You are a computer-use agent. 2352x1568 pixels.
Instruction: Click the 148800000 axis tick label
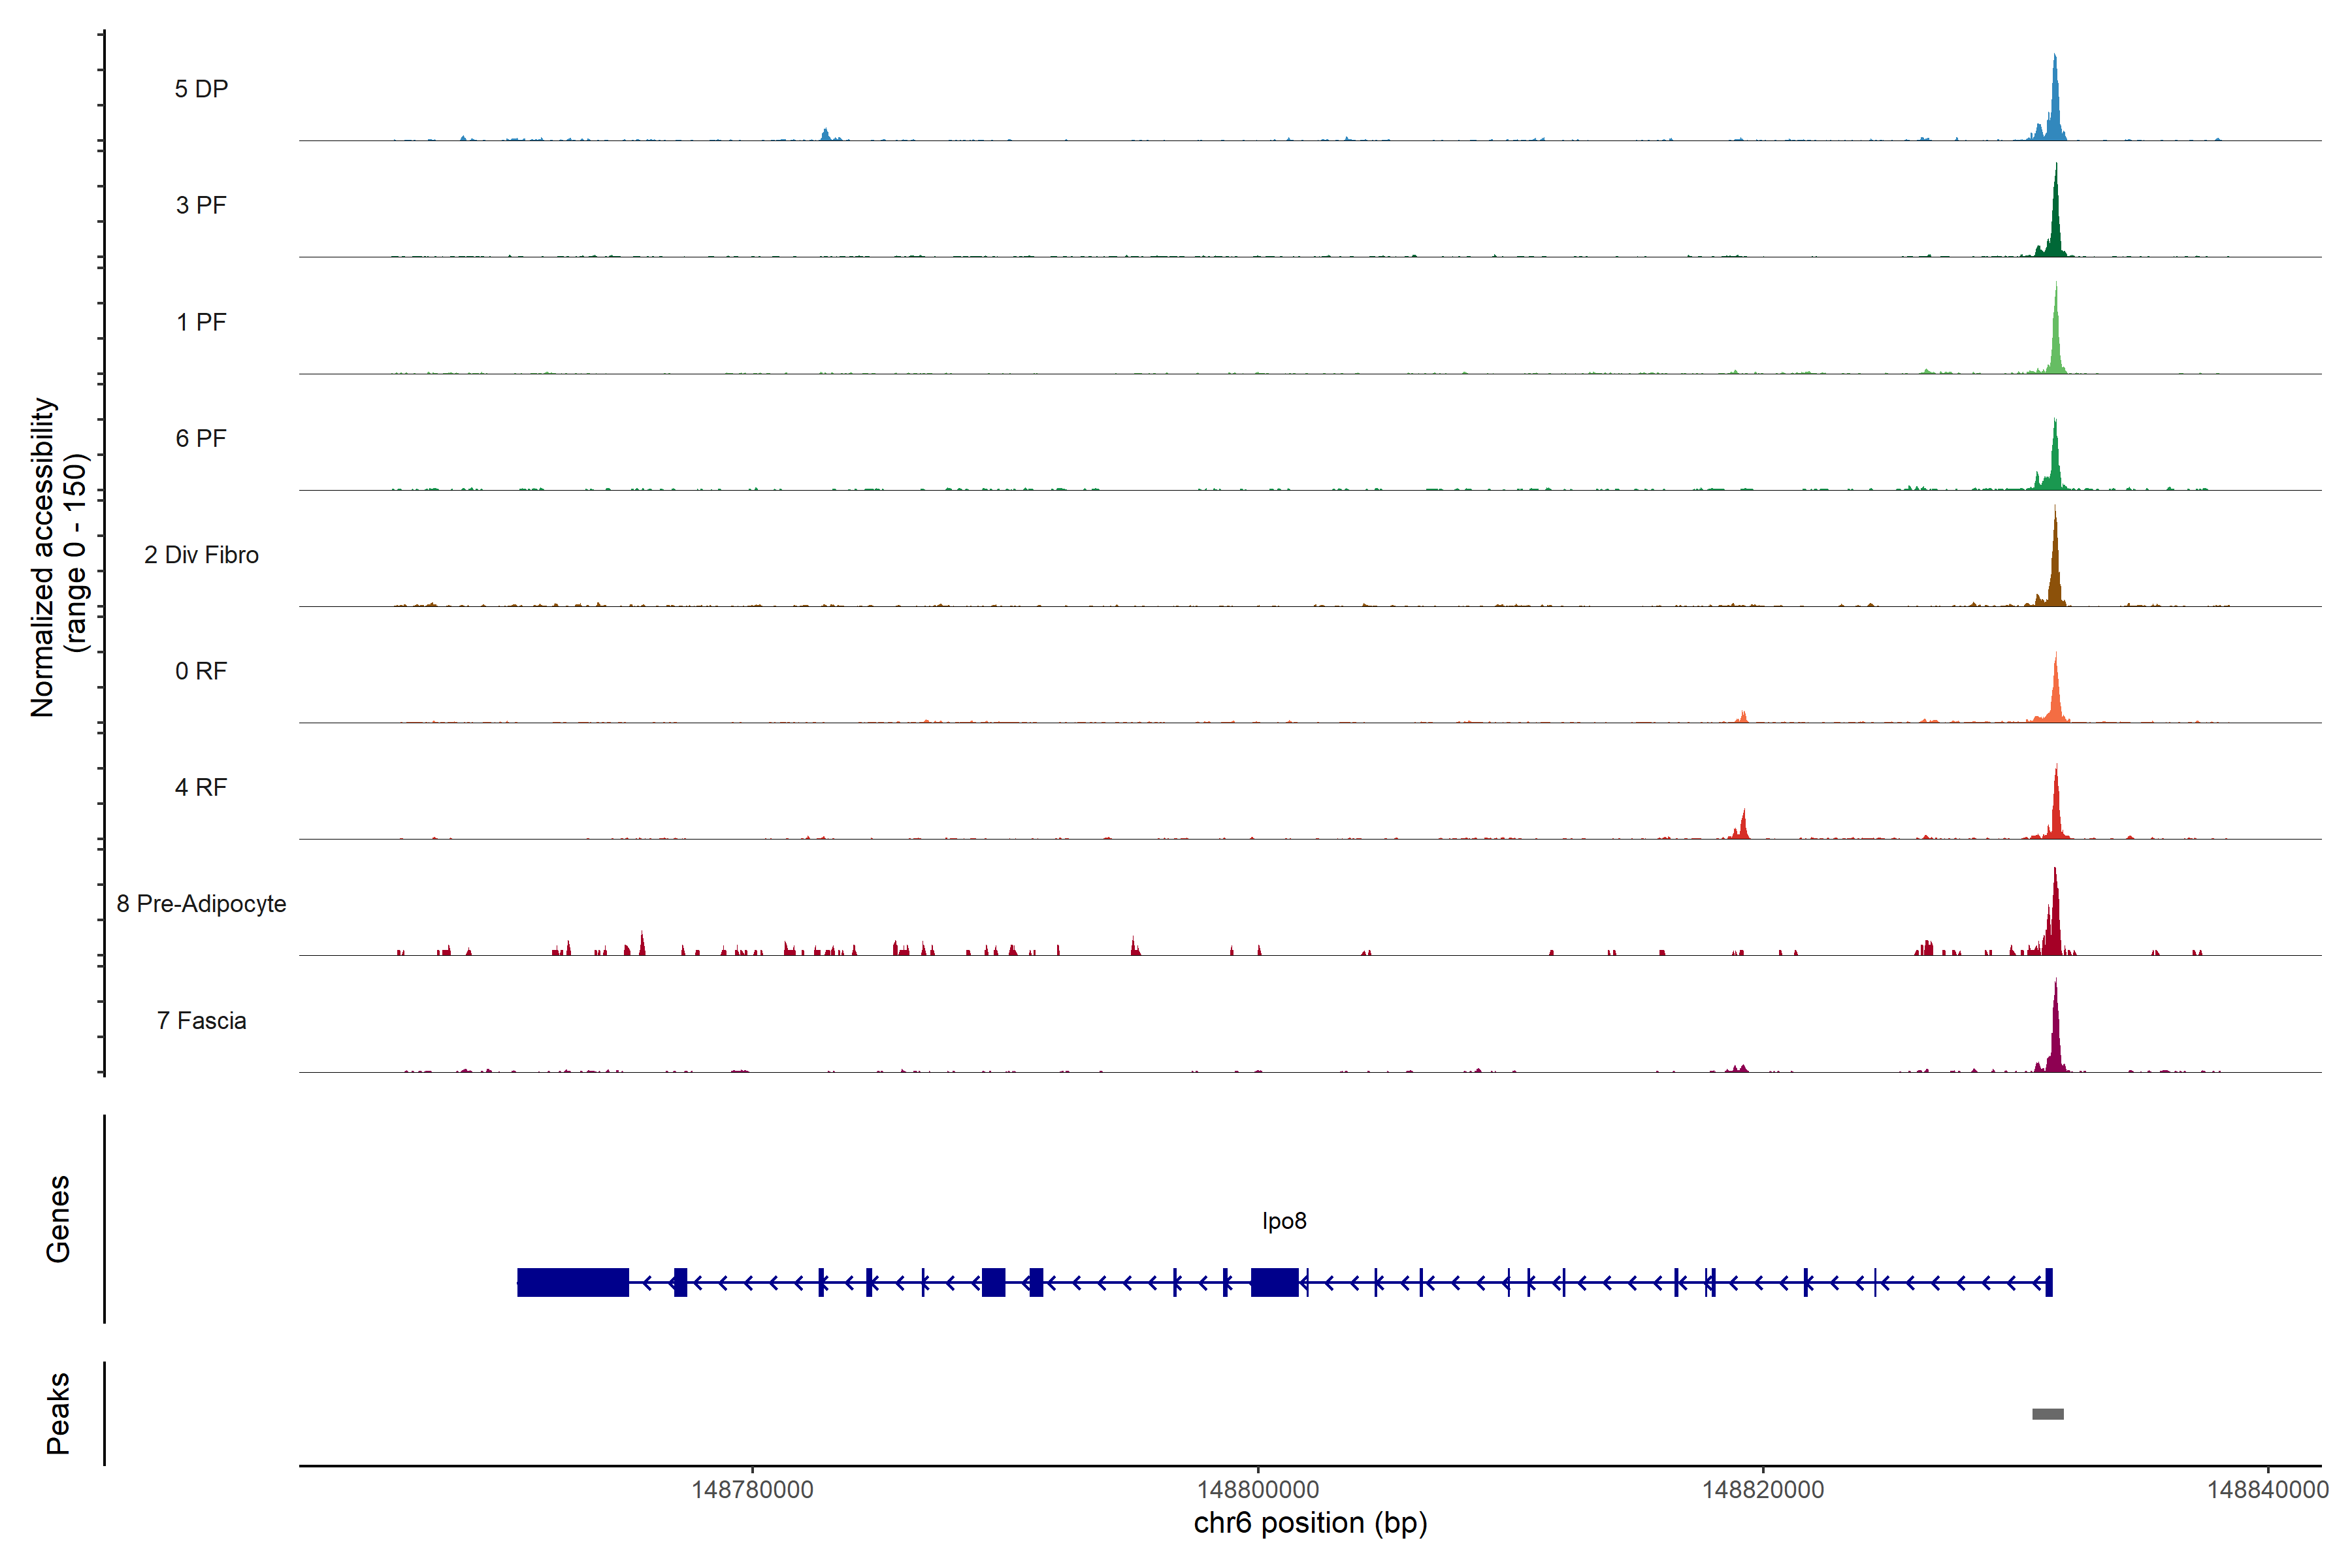(1257, 1490)
